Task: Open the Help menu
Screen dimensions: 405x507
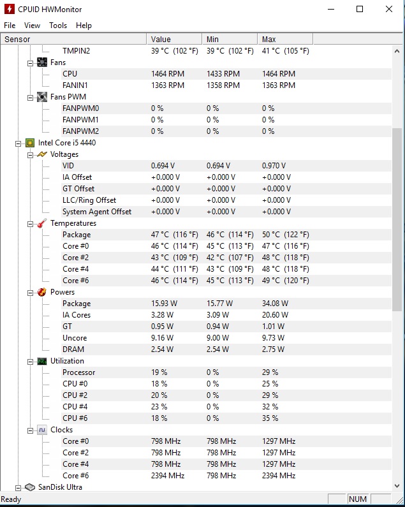Action: tap(84, 26)
